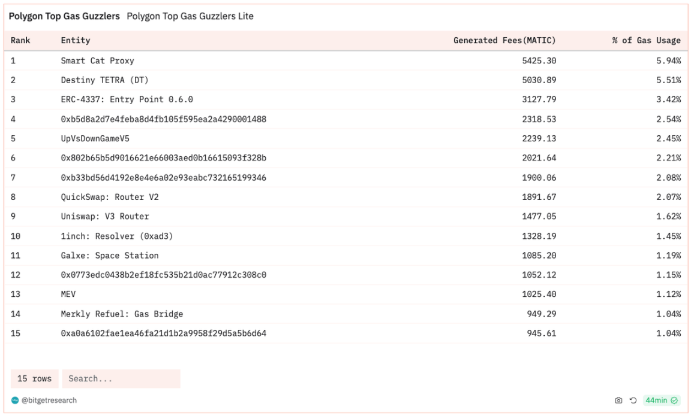Click the ERC-4337: Entry Point 0.6.0 cell
The image size is (691, 416).
click(127, 99)
